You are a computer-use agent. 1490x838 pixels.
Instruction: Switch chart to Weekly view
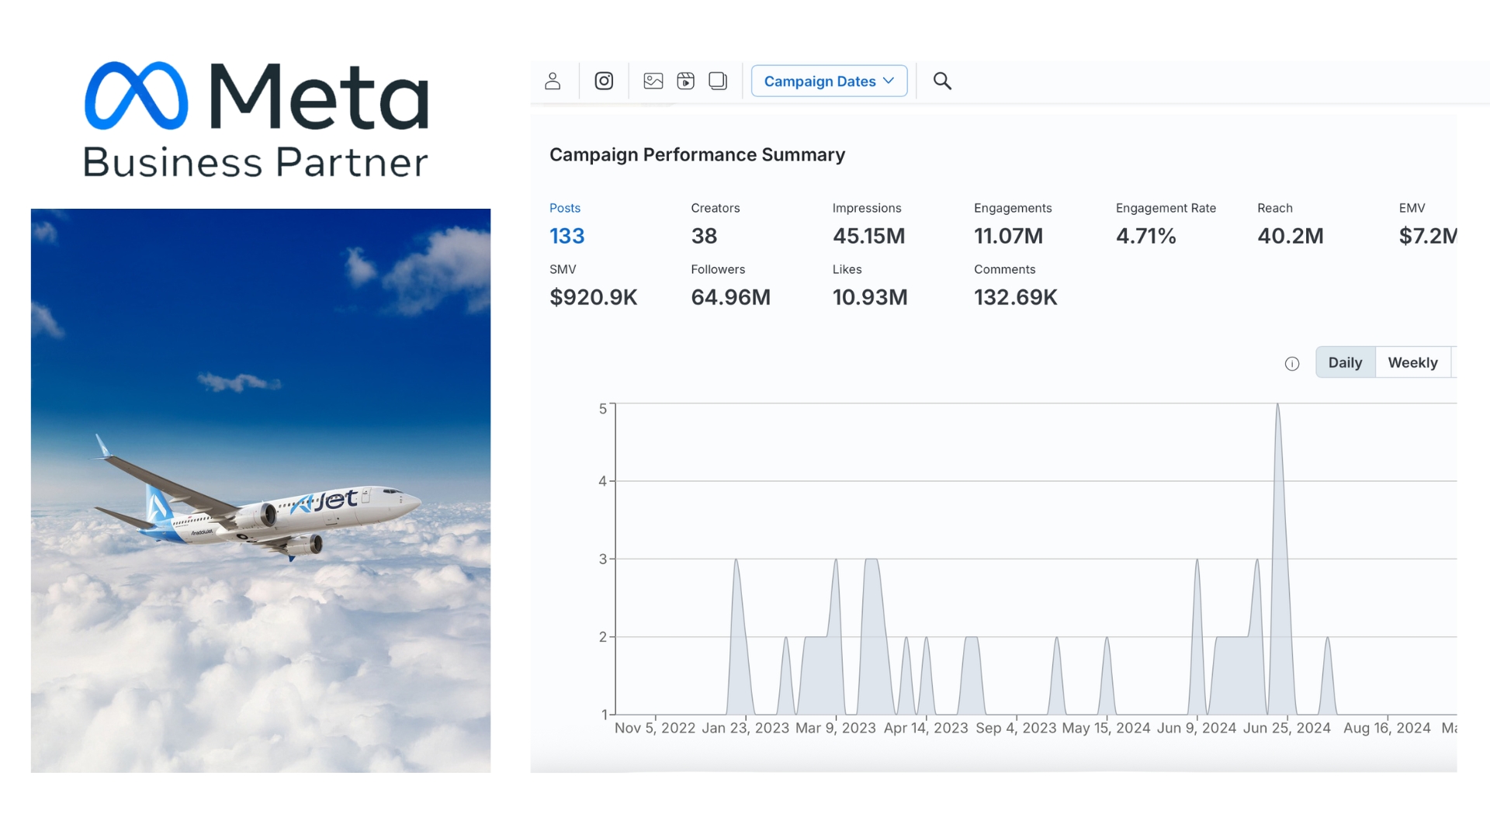click(1412, 362)
